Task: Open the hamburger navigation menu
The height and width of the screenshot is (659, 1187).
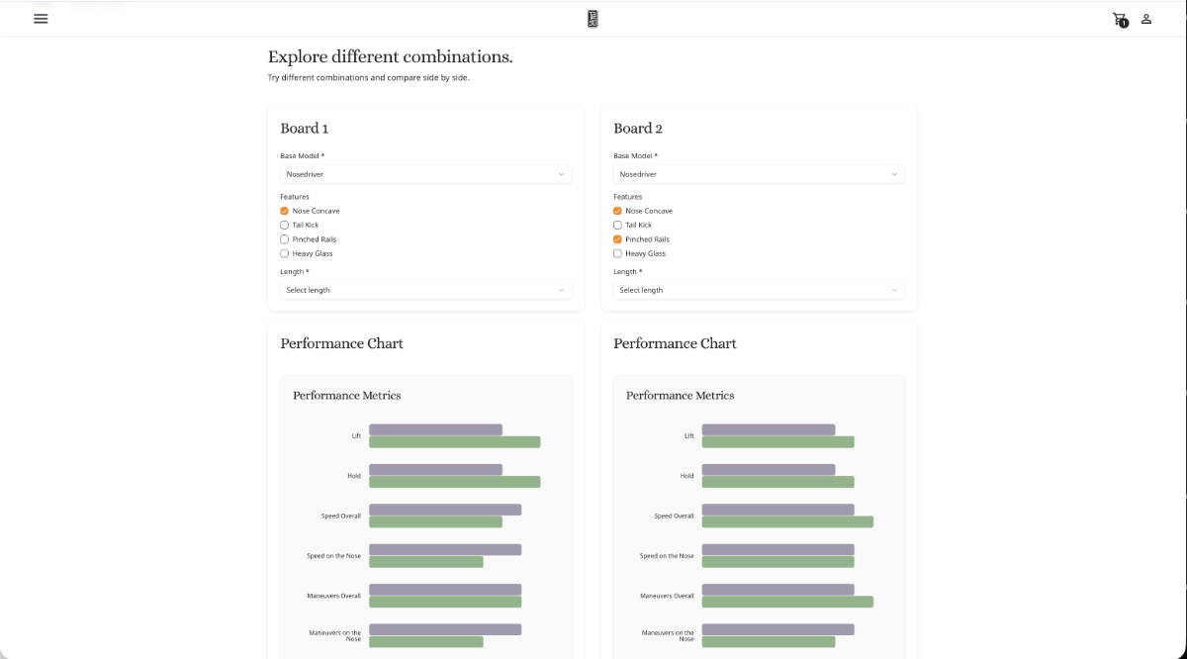Action: (41, 18)
